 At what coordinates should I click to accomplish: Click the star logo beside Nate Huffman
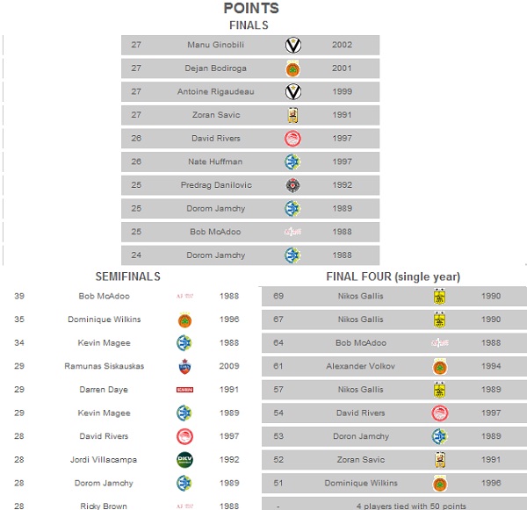[x=293, y=162]
